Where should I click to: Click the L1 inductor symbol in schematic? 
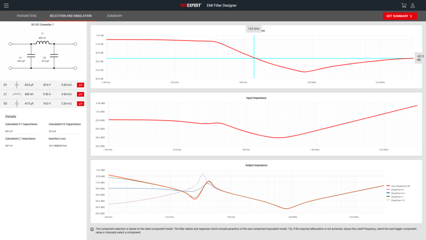point(42,42)
